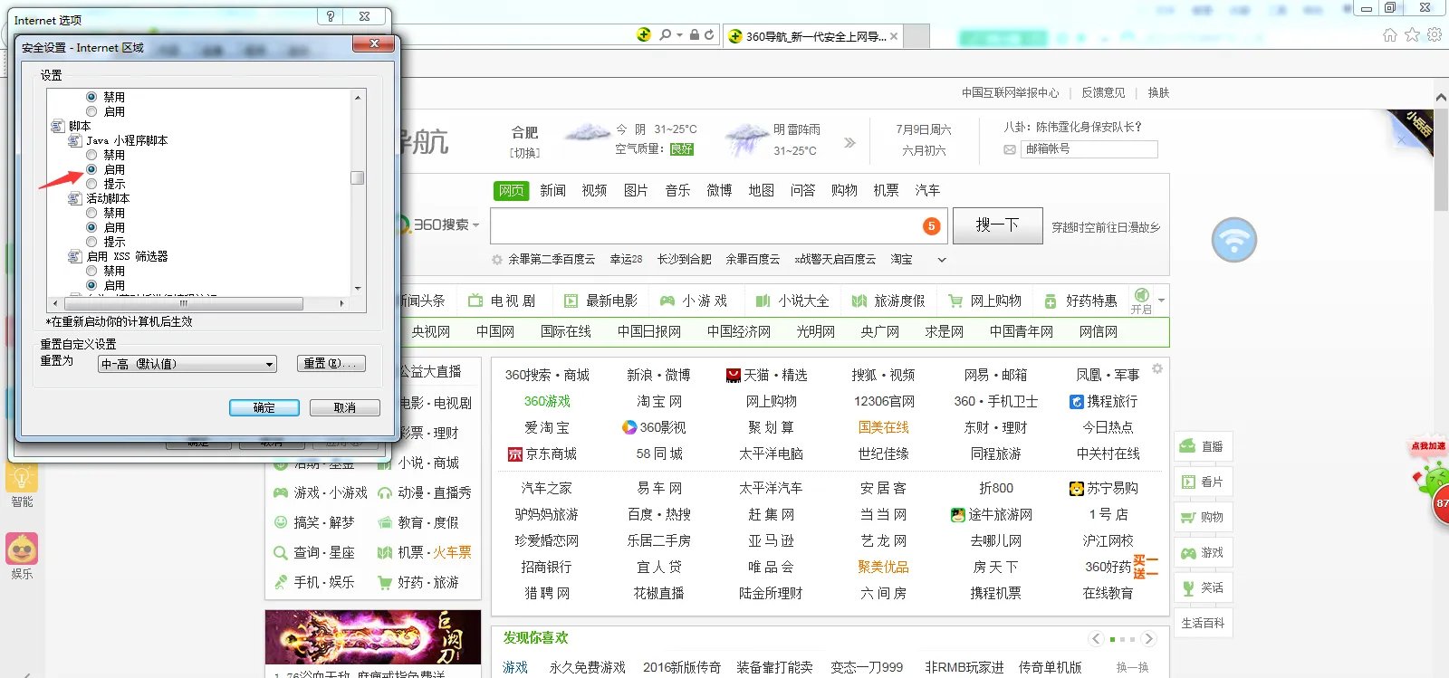Screen dimensions: 1449x678
Task: Click the 娱乐 icon on left sidebar
Action: pyautogui.click(x=22, y=549)
